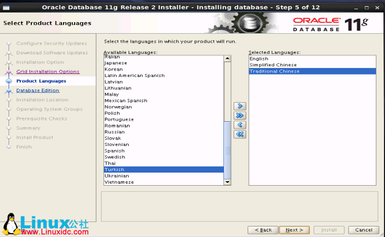Select Italian in Available Languages
This screenshot has height=237, width=385.
(x=164, y=57)
